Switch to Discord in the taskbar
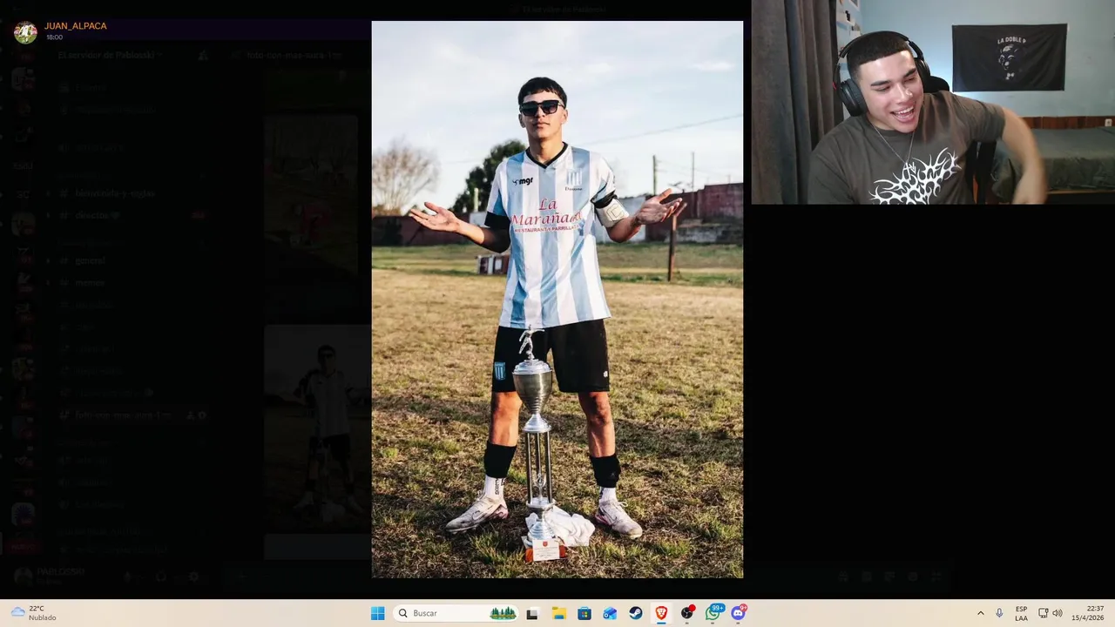Image resolution: width=1115 pixels, height=627 pixels. coord(739,612)
